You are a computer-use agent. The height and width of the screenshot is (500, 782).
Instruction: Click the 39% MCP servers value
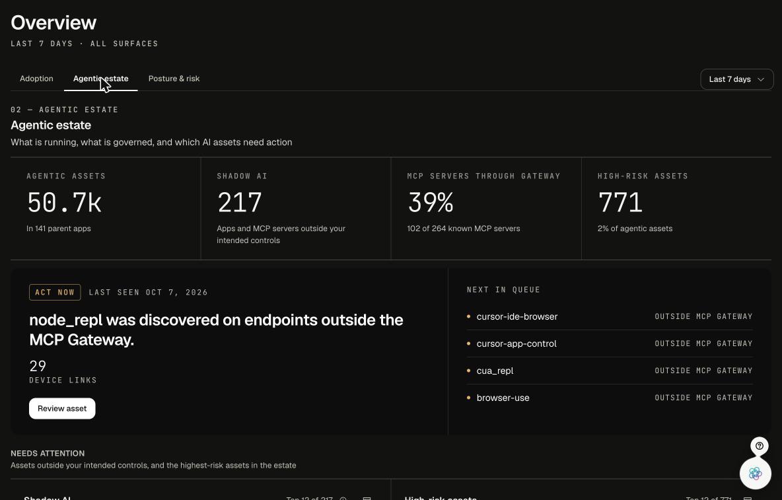click(x=431, y=202)
